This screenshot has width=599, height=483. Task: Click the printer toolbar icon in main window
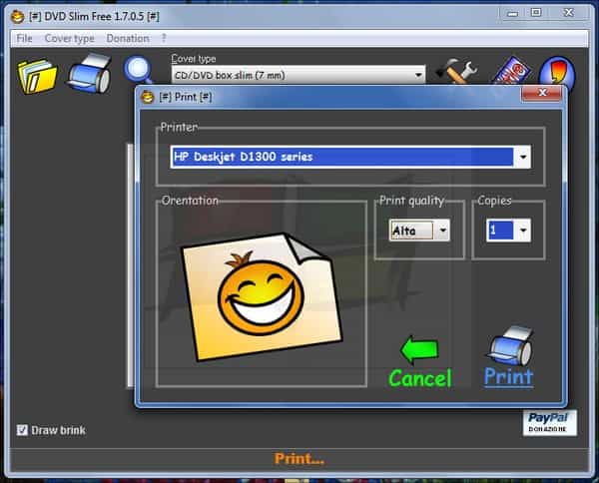(x=90, y=73)
